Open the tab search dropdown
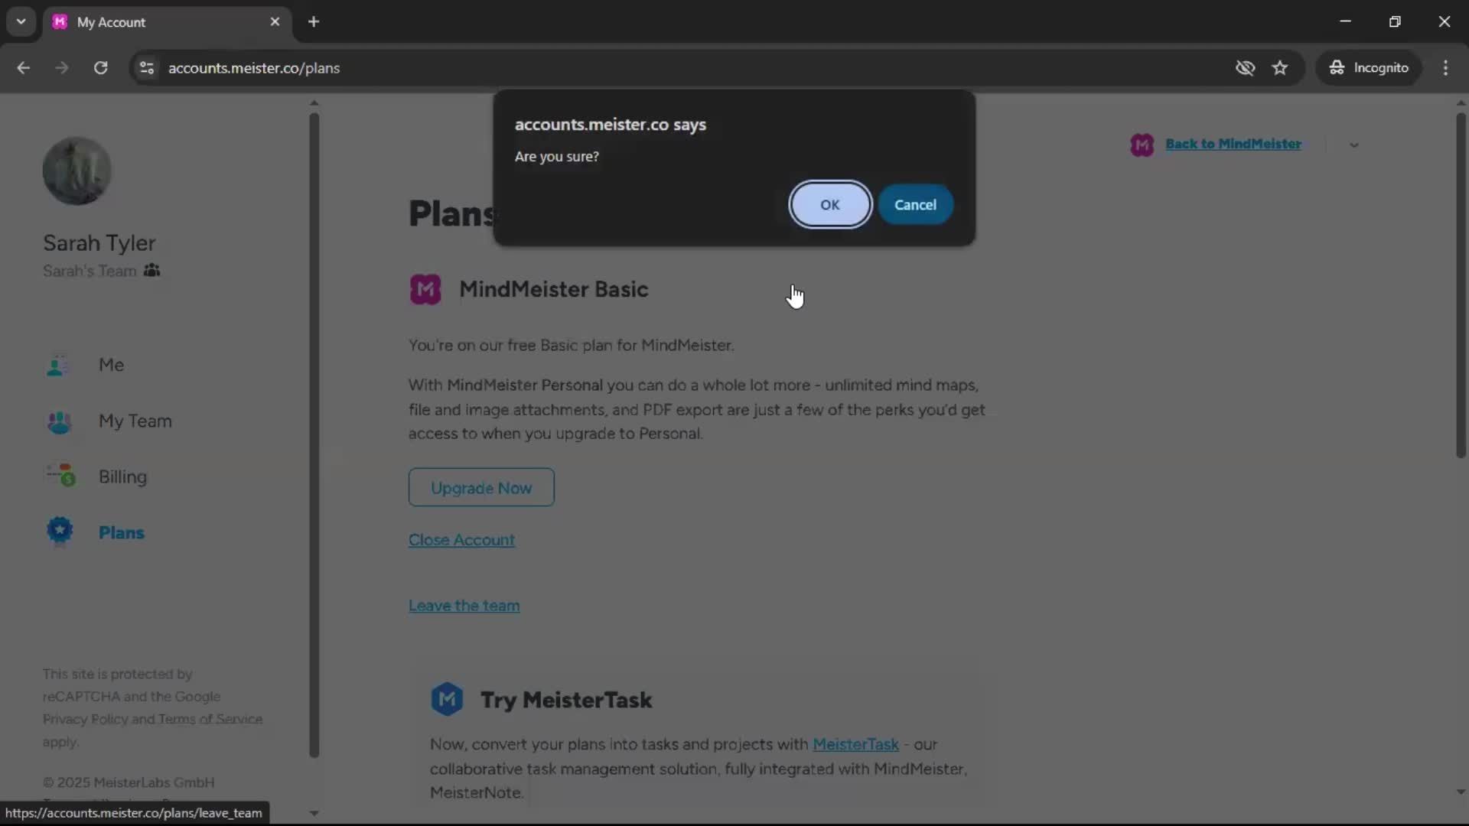This screenshot has width=1469, height=826. [x=21, y=22]
